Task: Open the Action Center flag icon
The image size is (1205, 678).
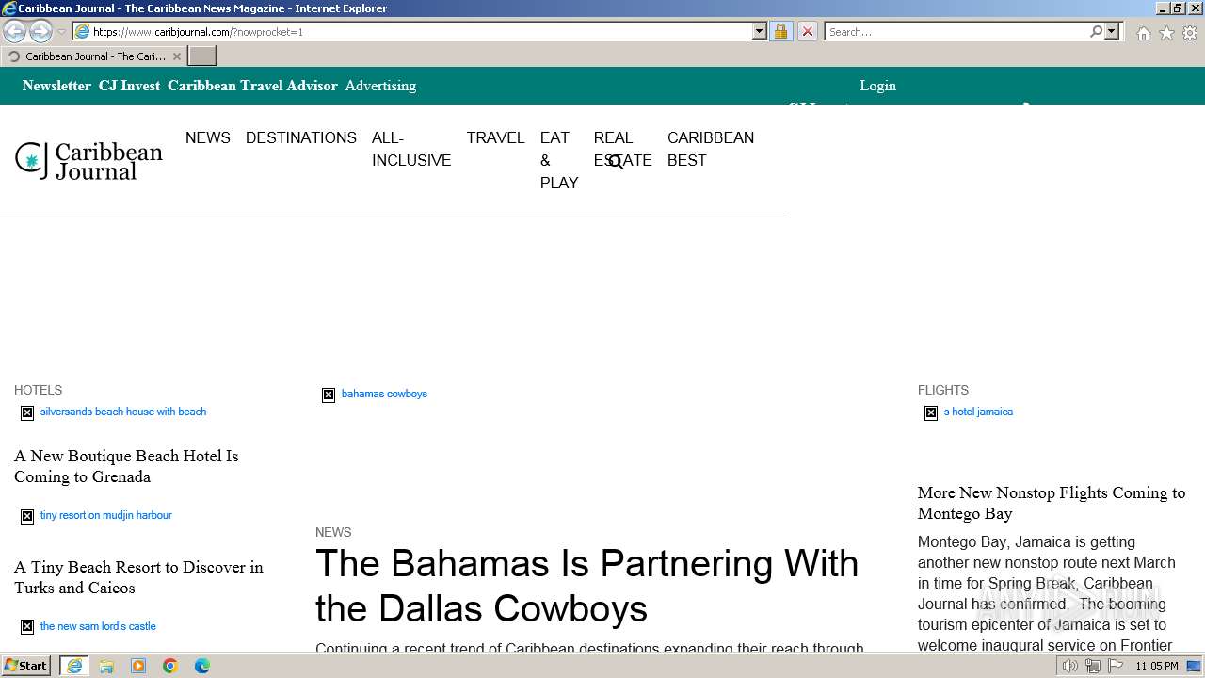Action: click(x=1116, y=666)
